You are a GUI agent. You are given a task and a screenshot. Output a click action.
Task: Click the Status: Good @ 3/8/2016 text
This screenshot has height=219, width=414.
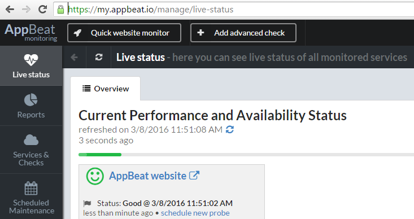coord(165,203)
